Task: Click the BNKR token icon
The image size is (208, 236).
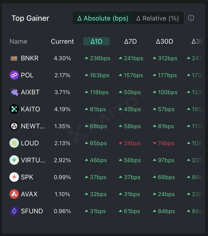Action: (14, 58)
